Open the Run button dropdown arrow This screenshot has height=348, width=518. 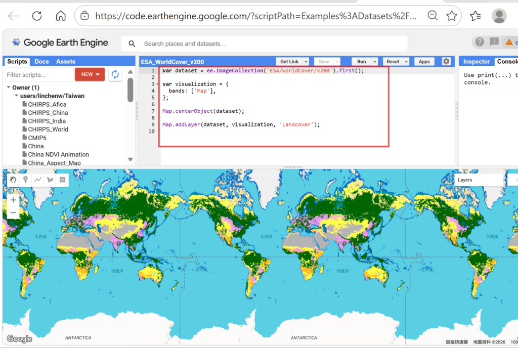(x=375, y=62)
